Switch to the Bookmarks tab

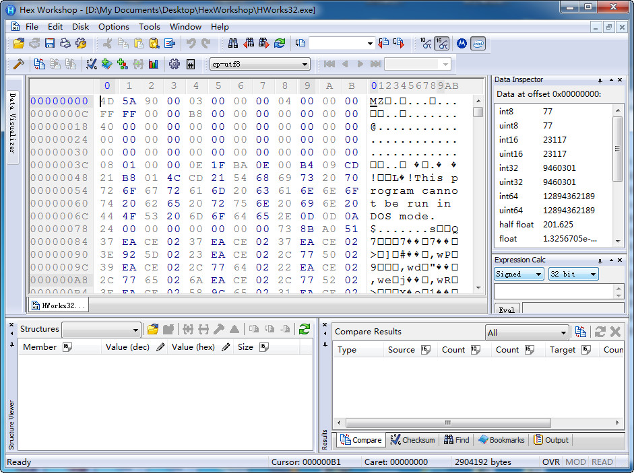click(x=501, y=440)
